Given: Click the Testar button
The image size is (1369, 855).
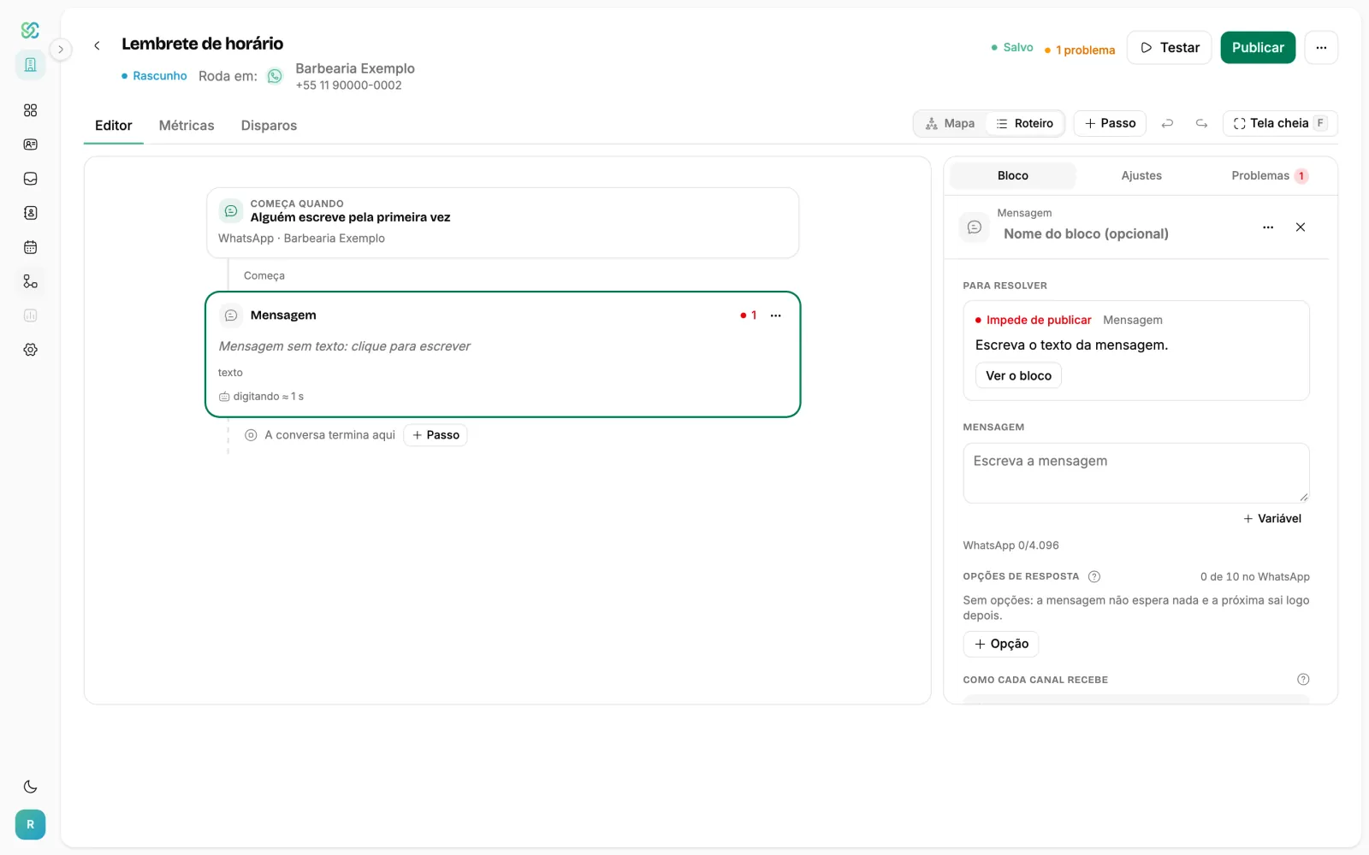Looking at the screenshot, I should [1169, 48].
